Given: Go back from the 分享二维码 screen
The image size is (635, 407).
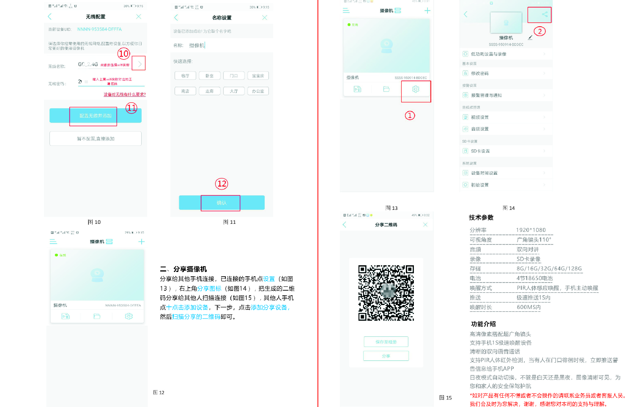Looking at the screenshot, I should coord(344,225).
